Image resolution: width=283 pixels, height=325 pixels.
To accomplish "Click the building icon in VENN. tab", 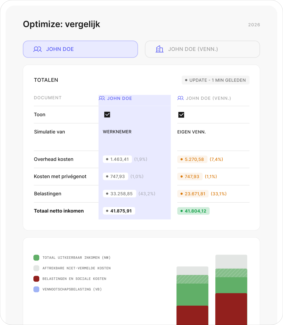I will [x=160, y=49].
